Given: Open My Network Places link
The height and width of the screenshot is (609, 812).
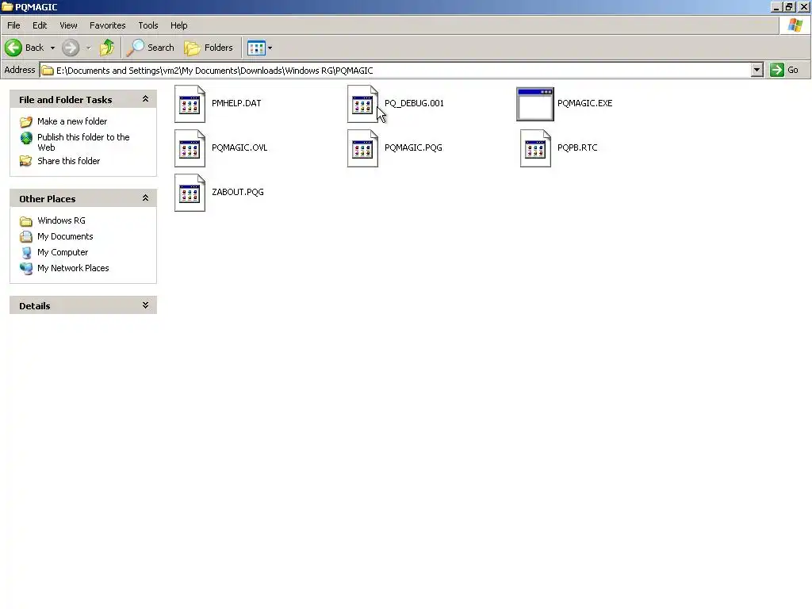Looking at the screenshot, I should (x=73, y=268).
